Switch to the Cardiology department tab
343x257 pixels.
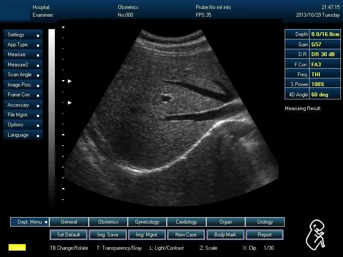pos(187,222)
